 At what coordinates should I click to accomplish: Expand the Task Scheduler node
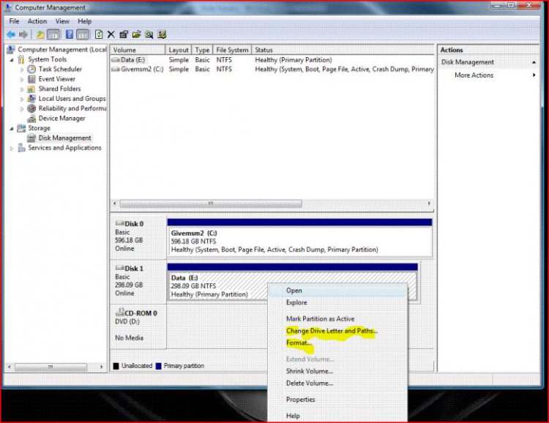[22, 70]
